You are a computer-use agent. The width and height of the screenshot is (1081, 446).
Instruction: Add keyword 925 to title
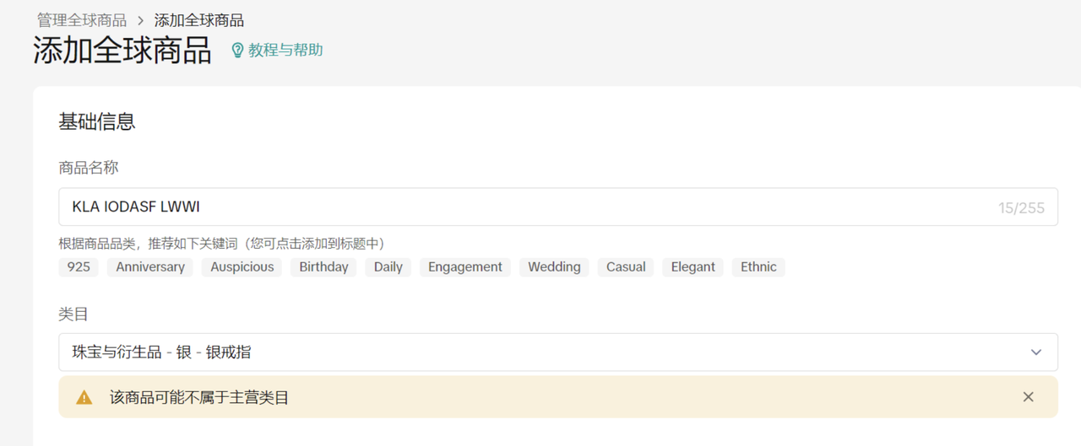click(79, 267)
